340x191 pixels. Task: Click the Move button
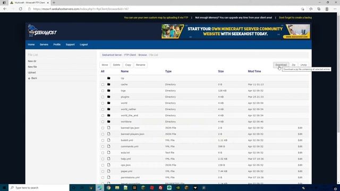[105, 65]
